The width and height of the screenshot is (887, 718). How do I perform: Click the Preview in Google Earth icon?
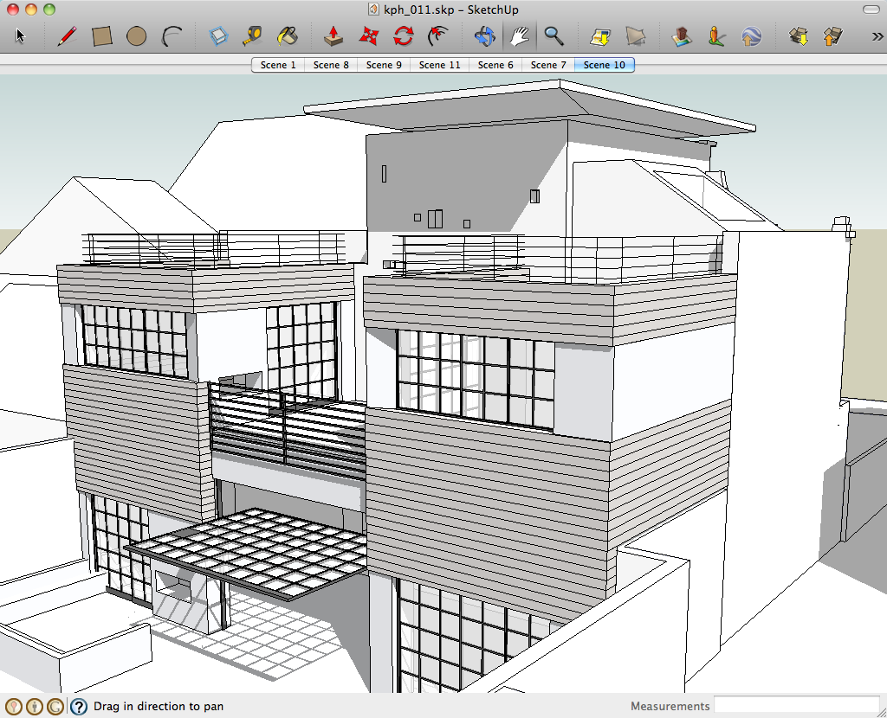751,36
